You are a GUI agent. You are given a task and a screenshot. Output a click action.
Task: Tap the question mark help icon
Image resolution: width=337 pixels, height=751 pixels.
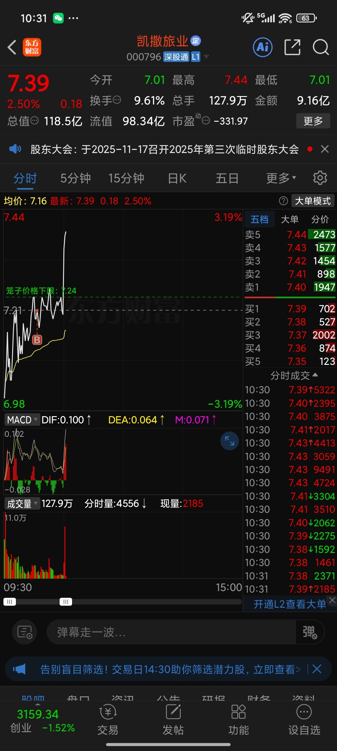[283, 201]
